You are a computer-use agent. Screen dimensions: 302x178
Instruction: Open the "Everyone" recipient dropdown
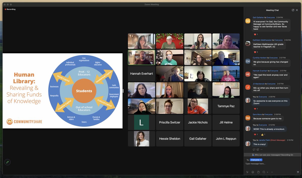256,160
